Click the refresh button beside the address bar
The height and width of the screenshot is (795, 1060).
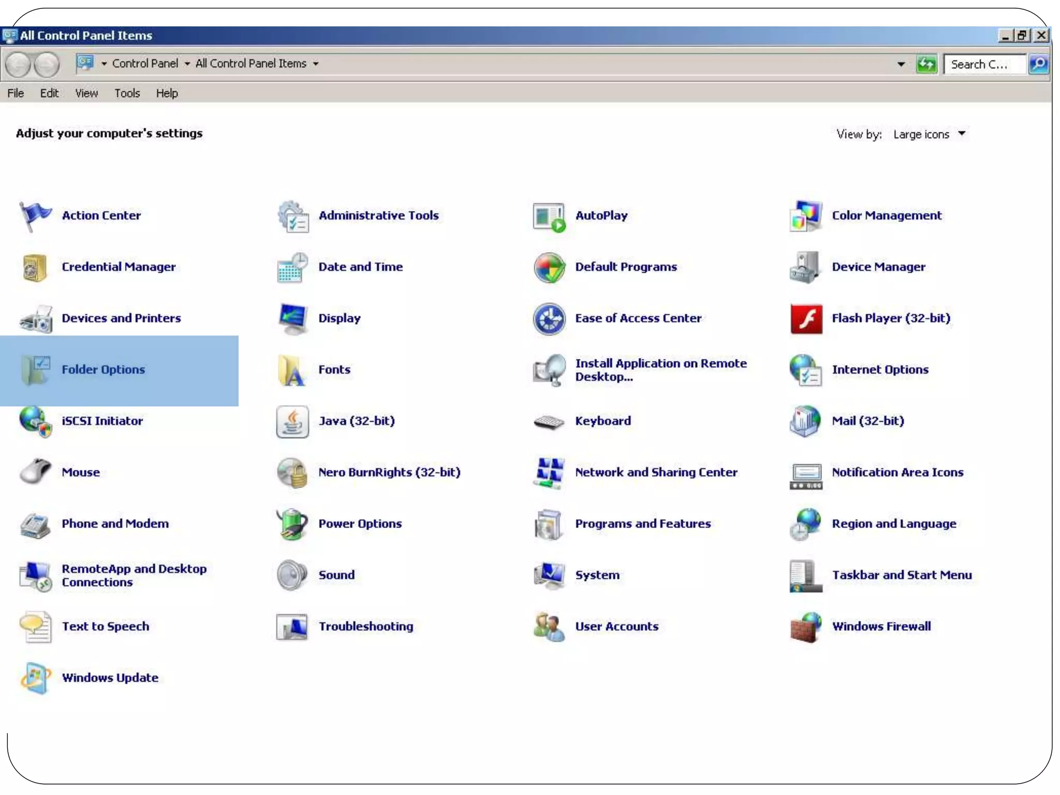(x=926, y=64)
